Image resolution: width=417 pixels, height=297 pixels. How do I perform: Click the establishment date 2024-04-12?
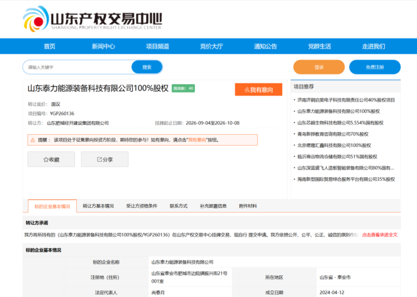[332, 293]
